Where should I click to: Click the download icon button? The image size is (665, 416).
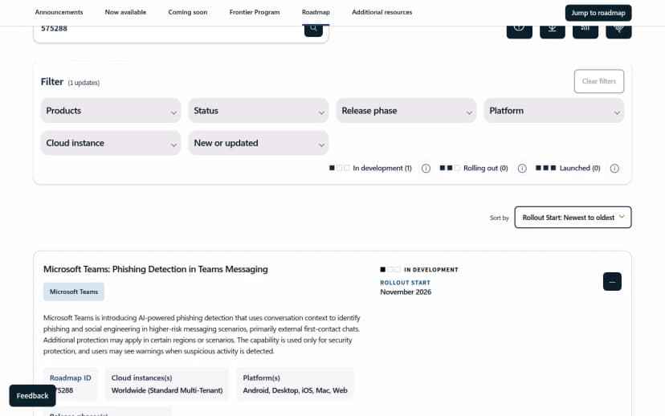click(553, 31)
